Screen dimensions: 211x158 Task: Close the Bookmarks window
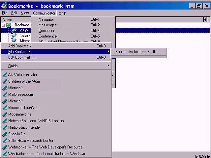click(207, 6)
